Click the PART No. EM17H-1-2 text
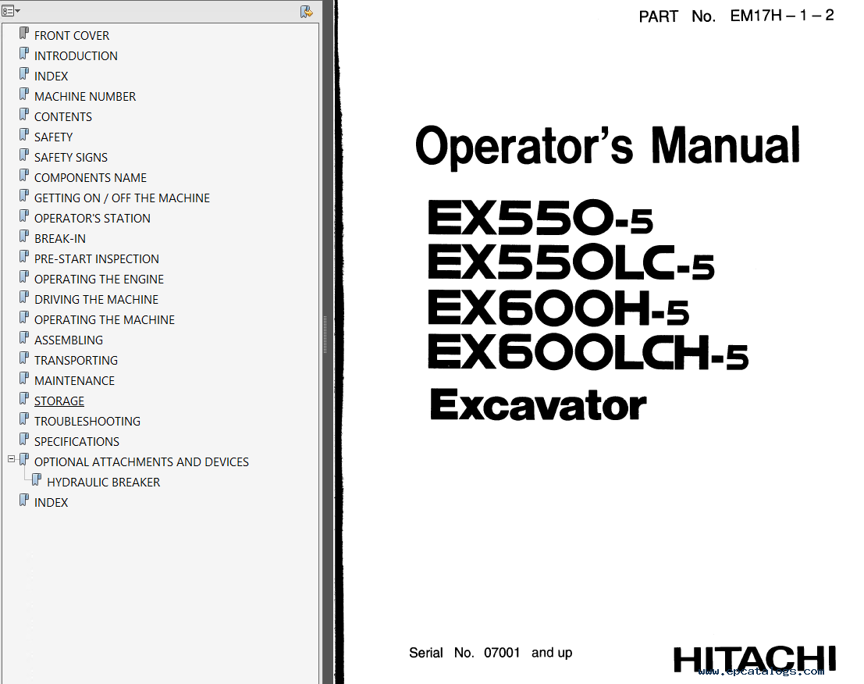Screen dimensions: 864x684 pyautogui.click(x=736, y=16)
